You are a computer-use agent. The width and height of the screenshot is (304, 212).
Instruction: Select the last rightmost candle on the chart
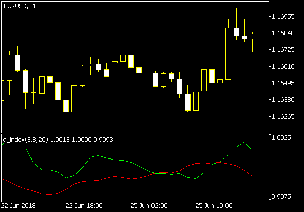pos(252,36)
